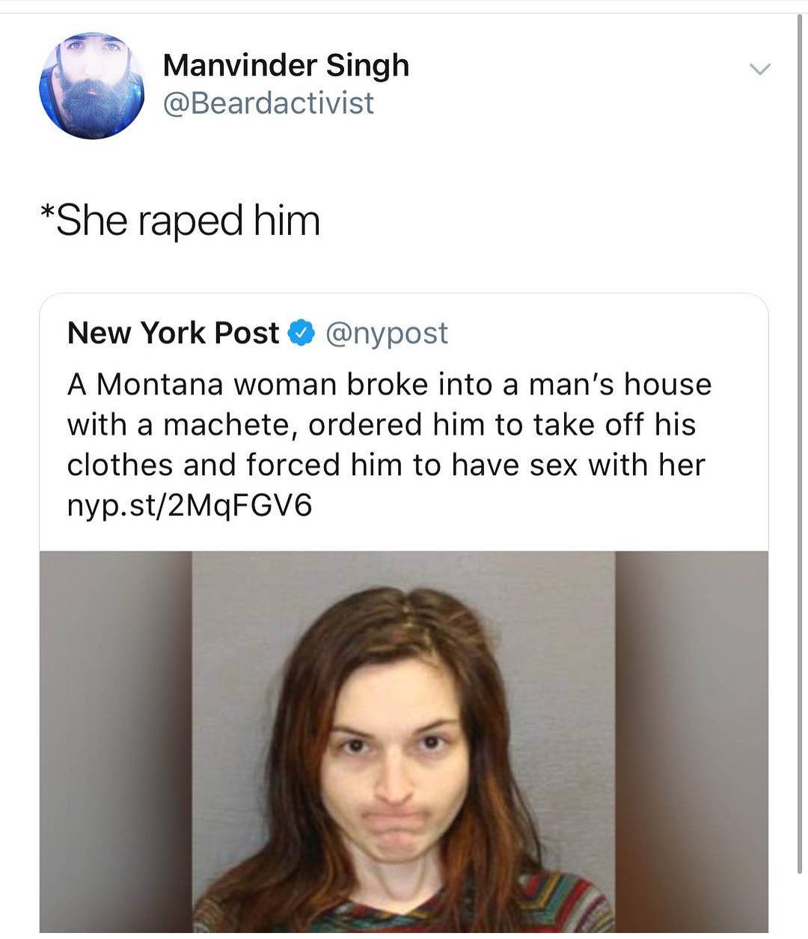Click the New York Post verified badge
This screenshot has width=808, height=939.
[301, 333]
